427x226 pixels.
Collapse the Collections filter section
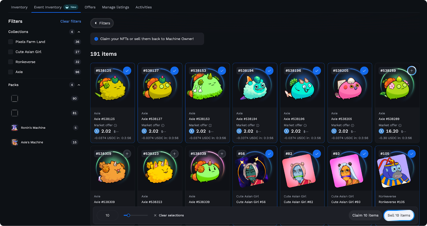pos(79,32)
